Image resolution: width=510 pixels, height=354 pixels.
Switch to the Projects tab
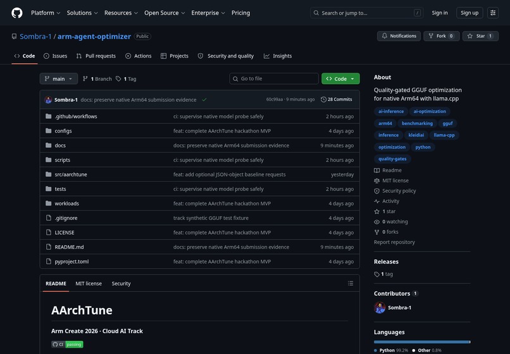pyautogui.click(x=175, y=56)
